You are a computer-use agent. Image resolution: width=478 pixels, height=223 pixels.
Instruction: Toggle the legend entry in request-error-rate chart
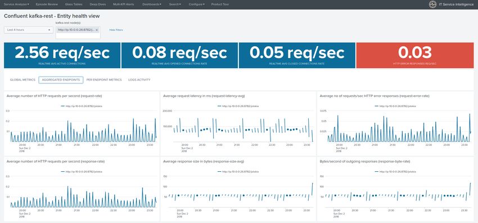coord(395,106)
